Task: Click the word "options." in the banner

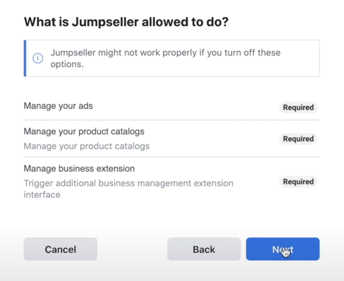Action: [x=67, y=64]
